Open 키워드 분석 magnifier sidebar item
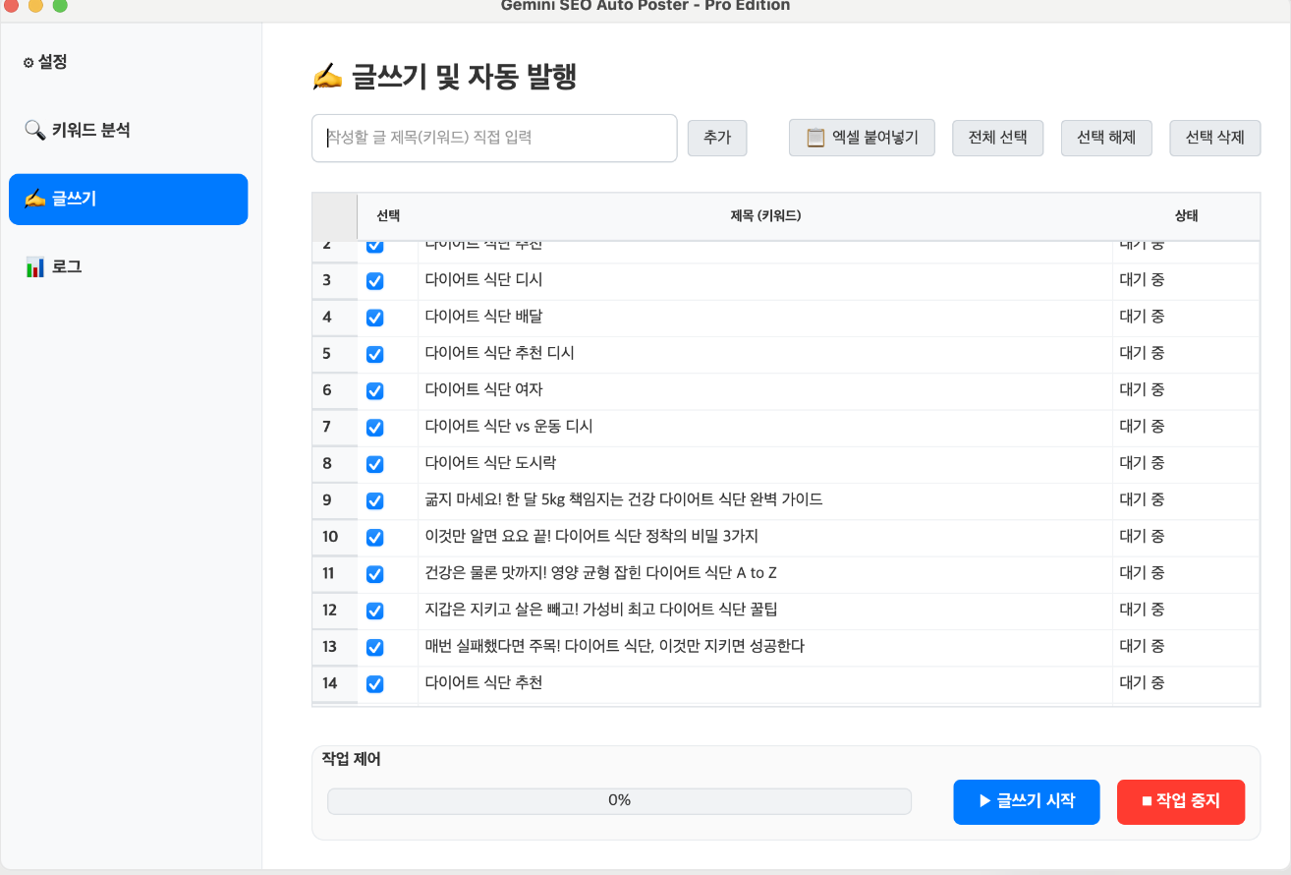This screenshot has width=1291, height=875. (x=78, y=130)
